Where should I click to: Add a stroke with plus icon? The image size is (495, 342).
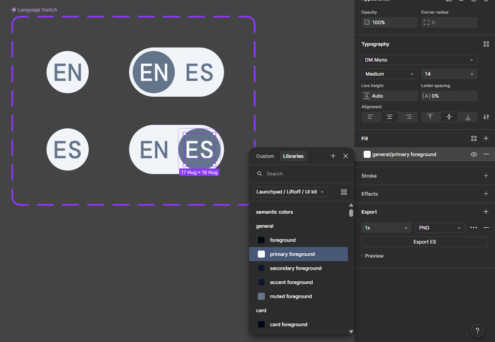pos(486,176)
